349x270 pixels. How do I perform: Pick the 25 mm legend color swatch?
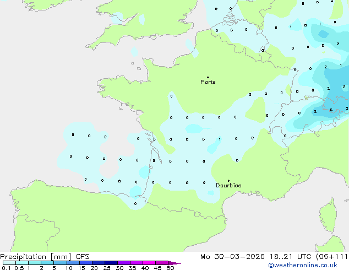[x=111, y=263]
